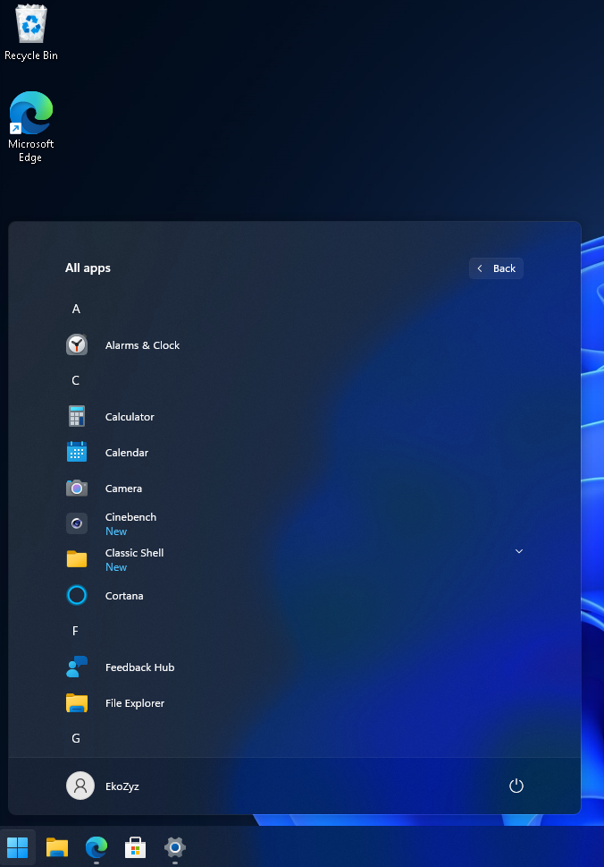Open the Cinebench app icon
The height and width of the screenshot is (867, 604).
click(77, 523)
